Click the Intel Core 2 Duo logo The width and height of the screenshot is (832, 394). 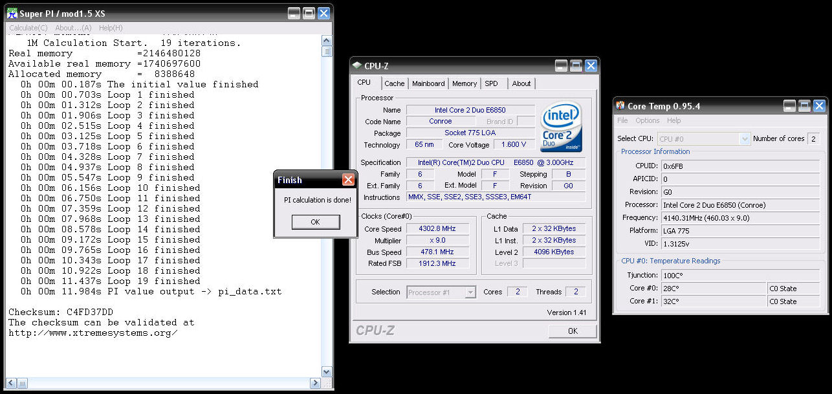(x=561, y=126)
